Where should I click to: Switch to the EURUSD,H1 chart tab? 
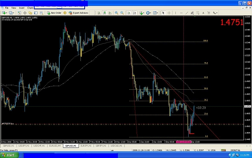55,146
